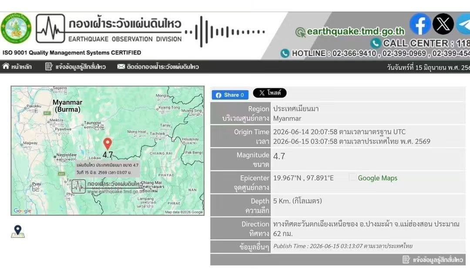
Task: Click Taunggyi city label on map
Action: pyautogui.click(x=92, y=123)
